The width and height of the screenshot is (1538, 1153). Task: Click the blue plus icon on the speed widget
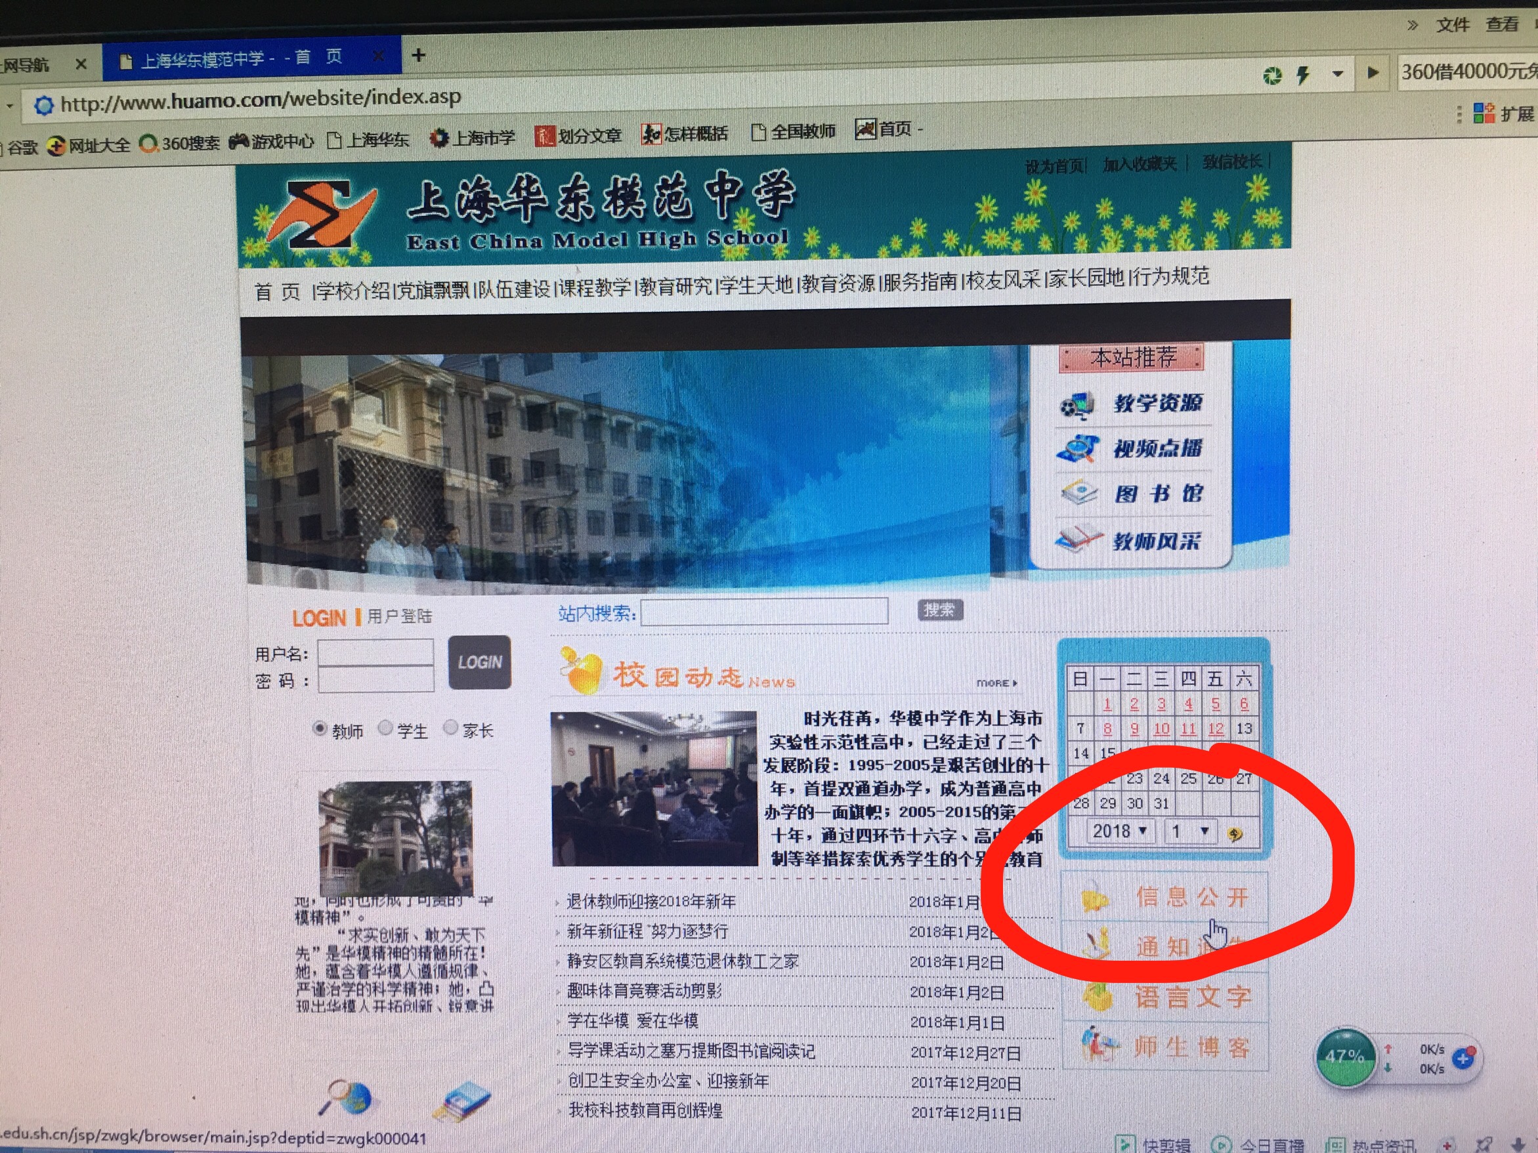[x=1464, y=1058]
